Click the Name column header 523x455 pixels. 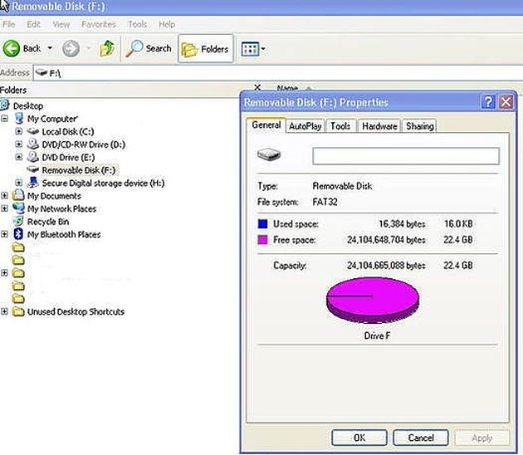287,88
